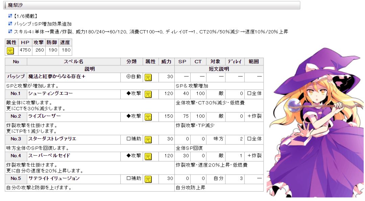Click the 光 icon for ライズレーザー
The height and width of the screenshot is (201, 365).
coord(148,117)
